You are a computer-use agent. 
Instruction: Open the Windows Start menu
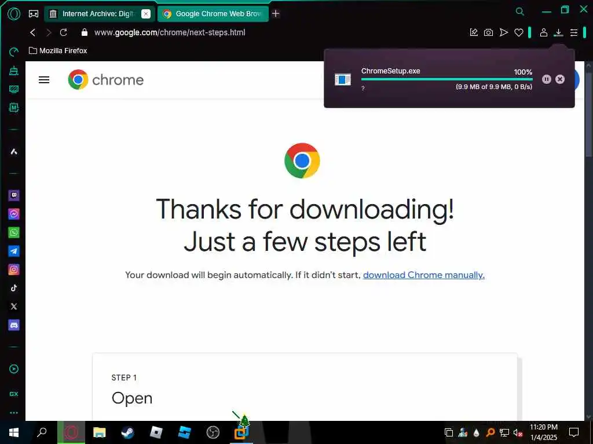[14, 432]
